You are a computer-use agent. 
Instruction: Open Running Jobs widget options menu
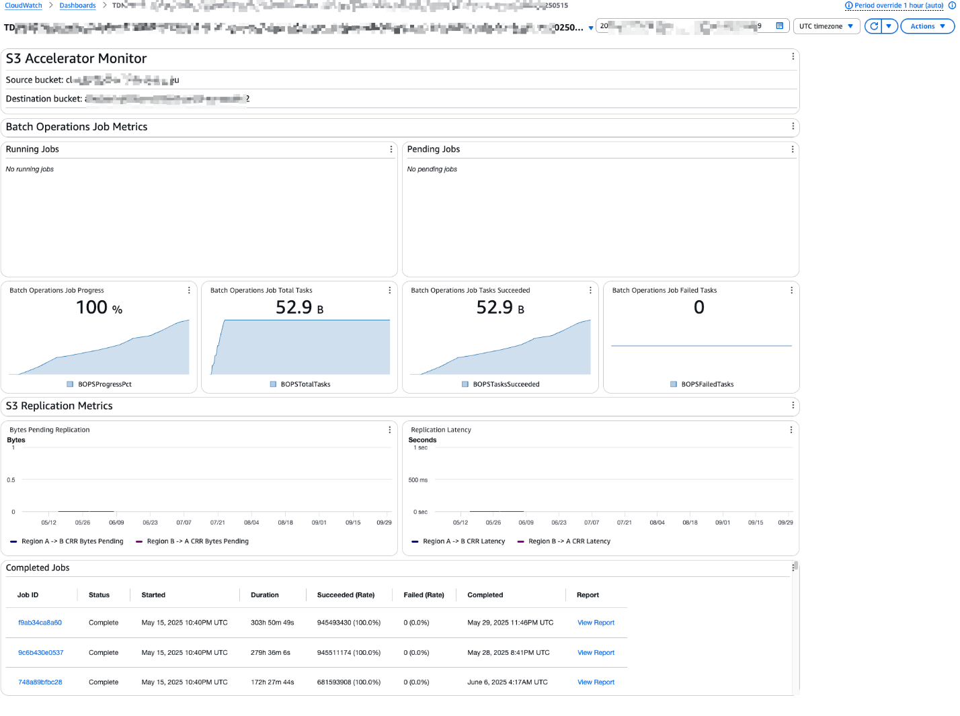click(391, 149)
